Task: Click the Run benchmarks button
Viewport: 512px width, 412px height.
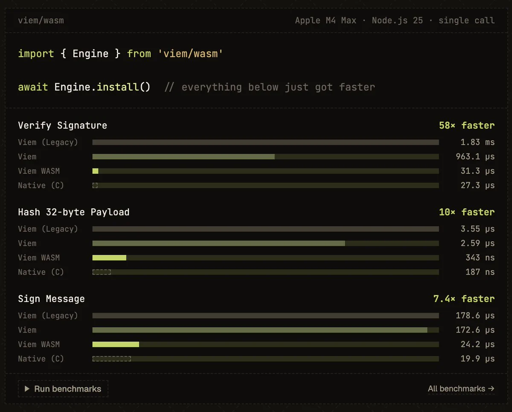Action: tap(63, 389)
